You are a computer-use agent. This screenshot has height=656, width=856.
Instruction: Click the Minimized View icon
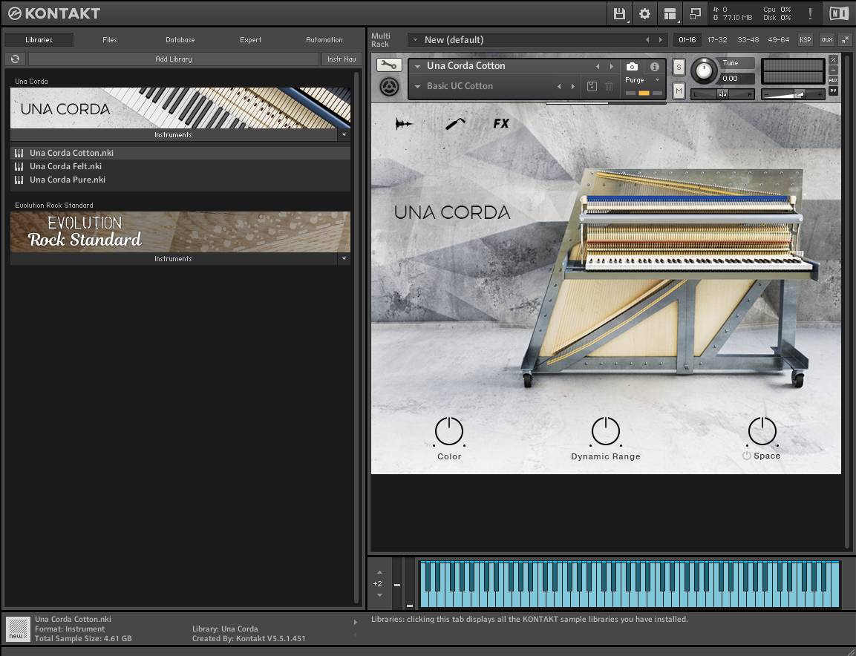695,13
